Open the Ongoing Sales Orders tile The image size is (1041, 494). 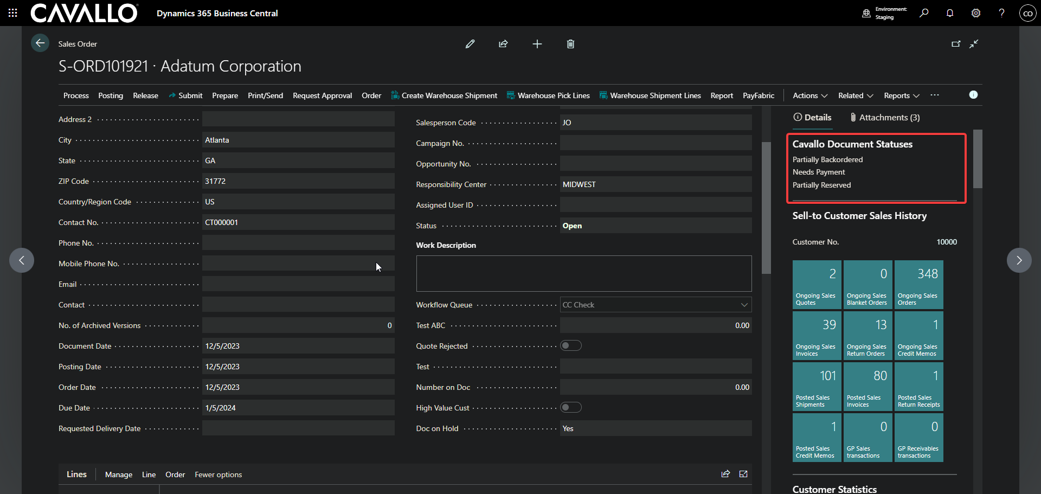[918, 285]
